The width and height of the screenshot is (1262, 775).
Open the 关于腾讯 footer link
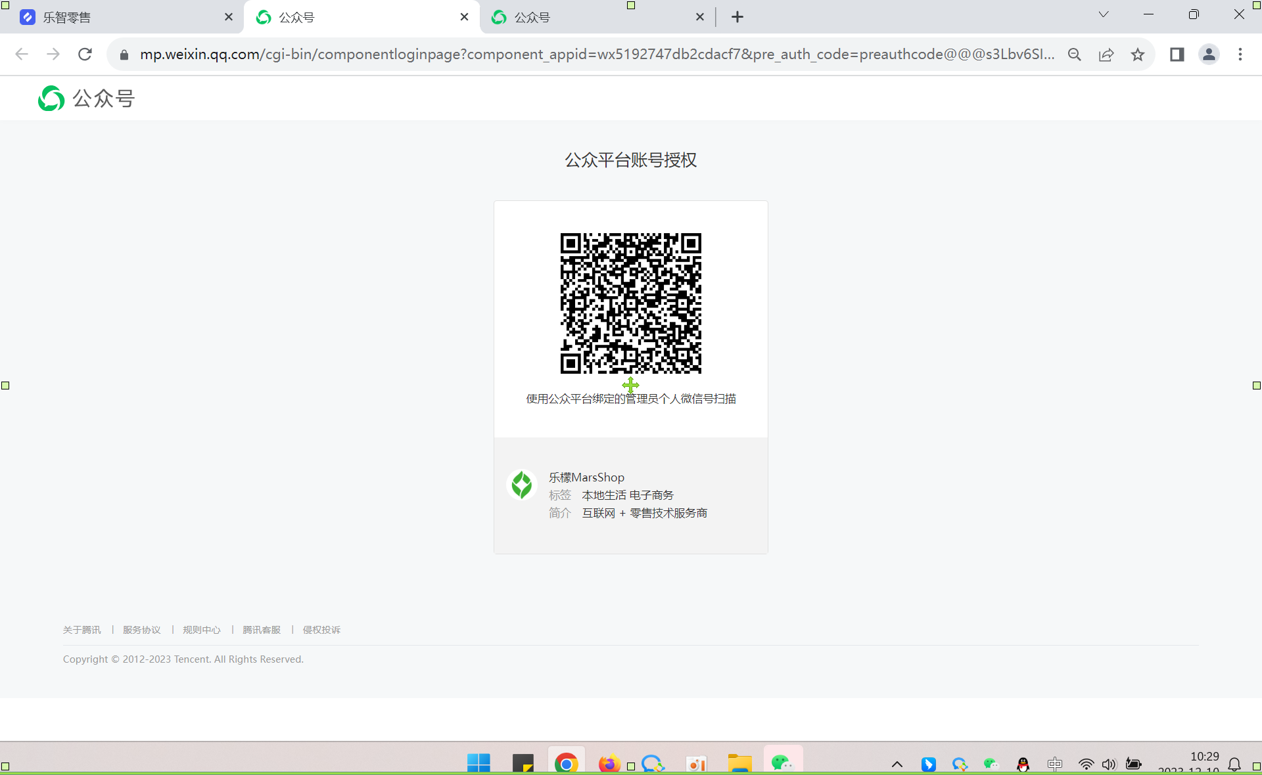tap(82, 630)
